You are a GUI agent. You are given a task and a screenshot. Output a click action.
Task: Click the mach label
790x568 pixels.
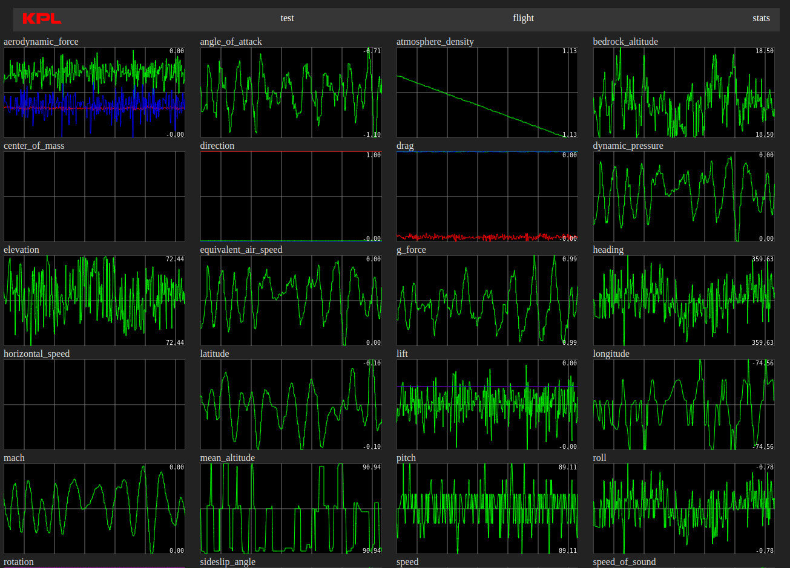click(15, 458)
